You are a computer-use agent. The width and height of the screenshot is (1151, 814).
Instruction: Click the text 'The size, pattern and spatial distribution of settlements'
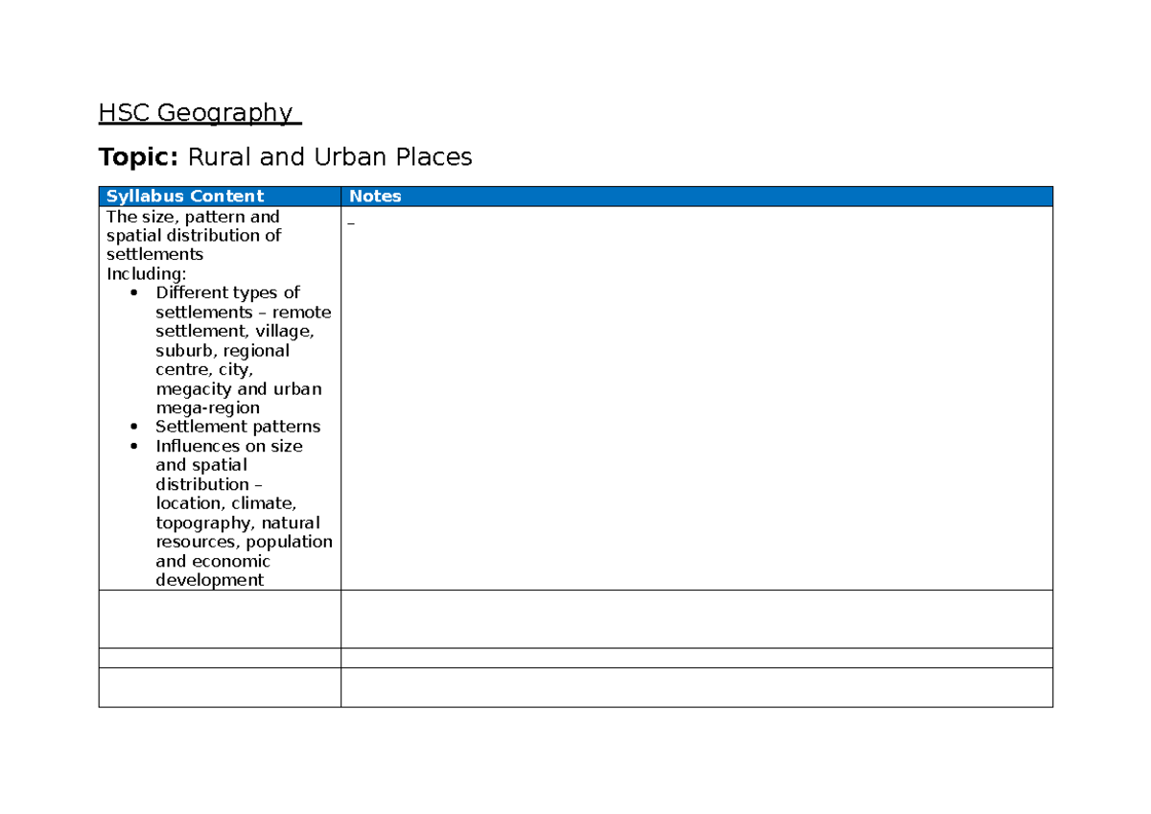point(194,236)
